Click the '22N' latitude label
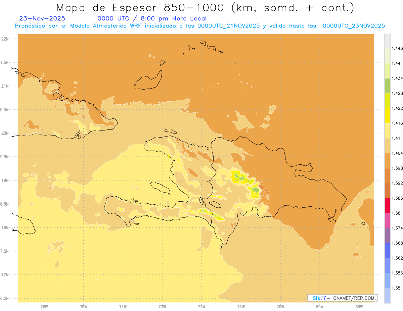 5,39
